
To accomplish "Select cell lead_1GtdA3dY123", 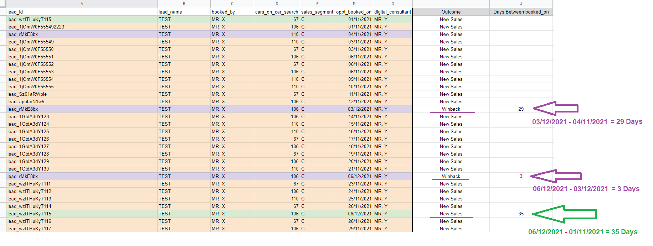I will pos(82,116).
